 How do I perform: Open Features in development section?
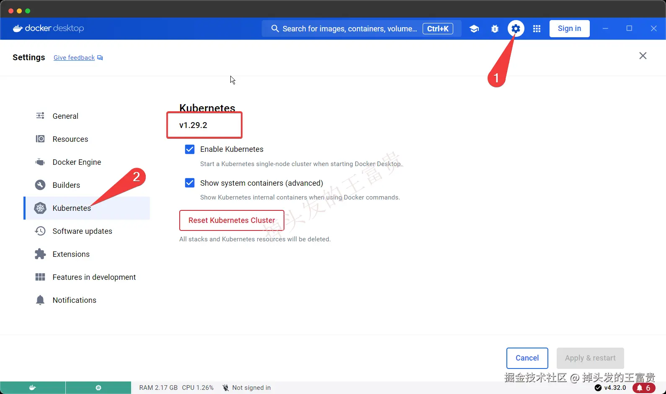87,277
